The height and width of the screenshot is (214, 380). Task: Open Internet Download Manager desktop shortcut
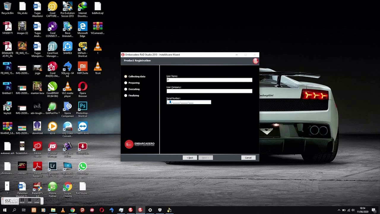pos(83,10)
